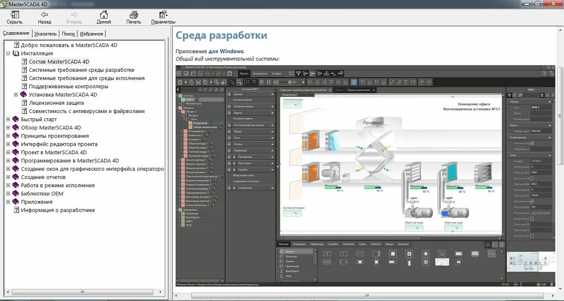Open the Параметры options button

(163, 18)
